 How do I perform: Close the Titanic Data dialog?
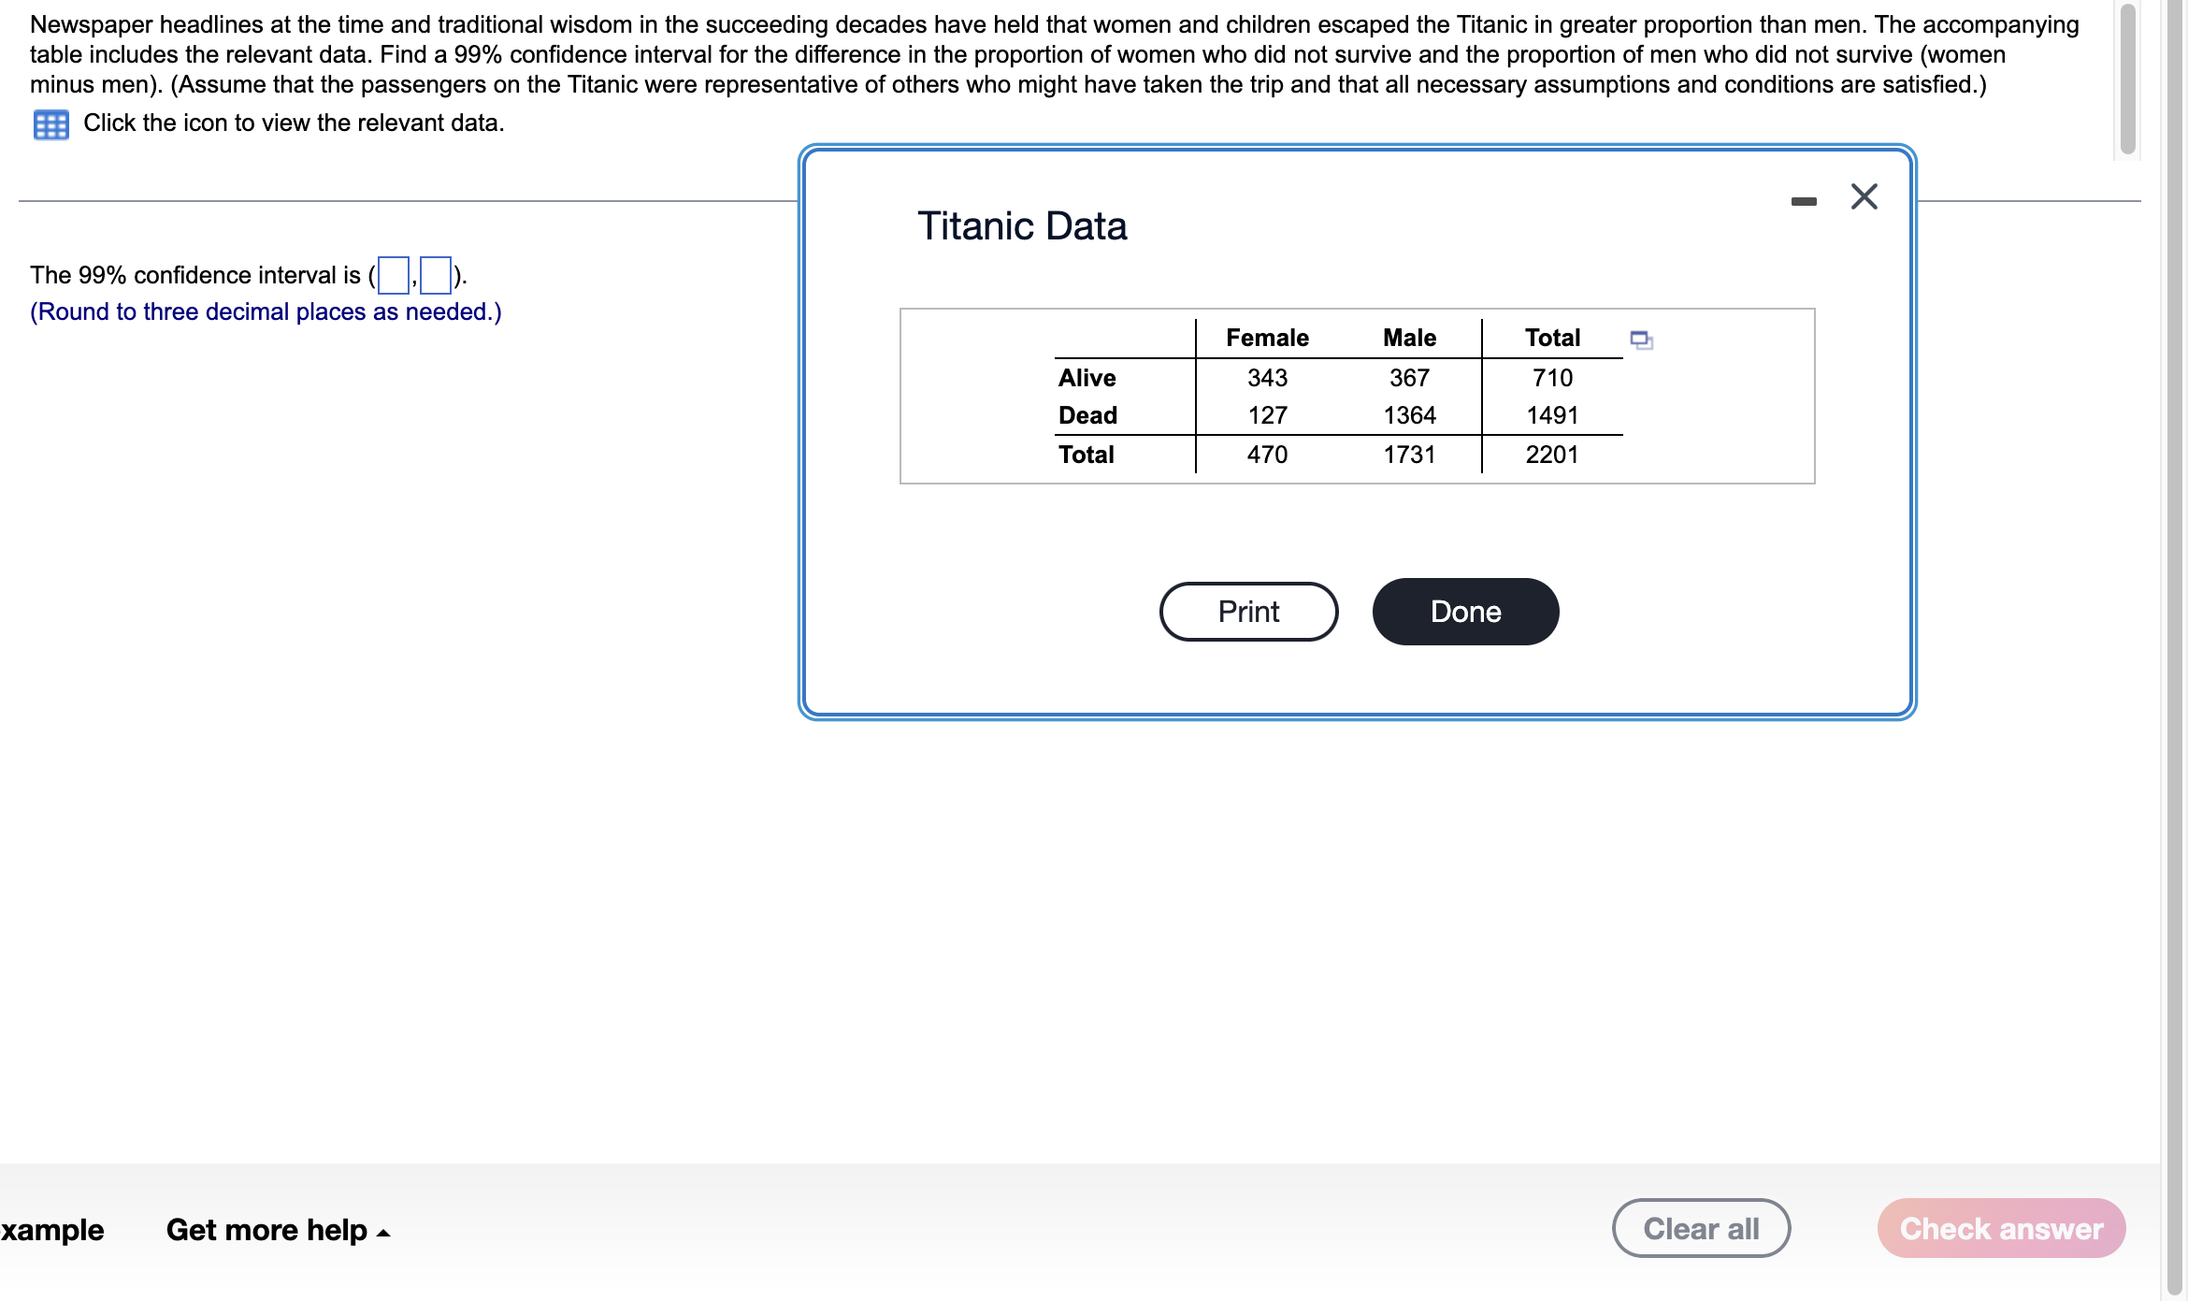pos(1864,196)
